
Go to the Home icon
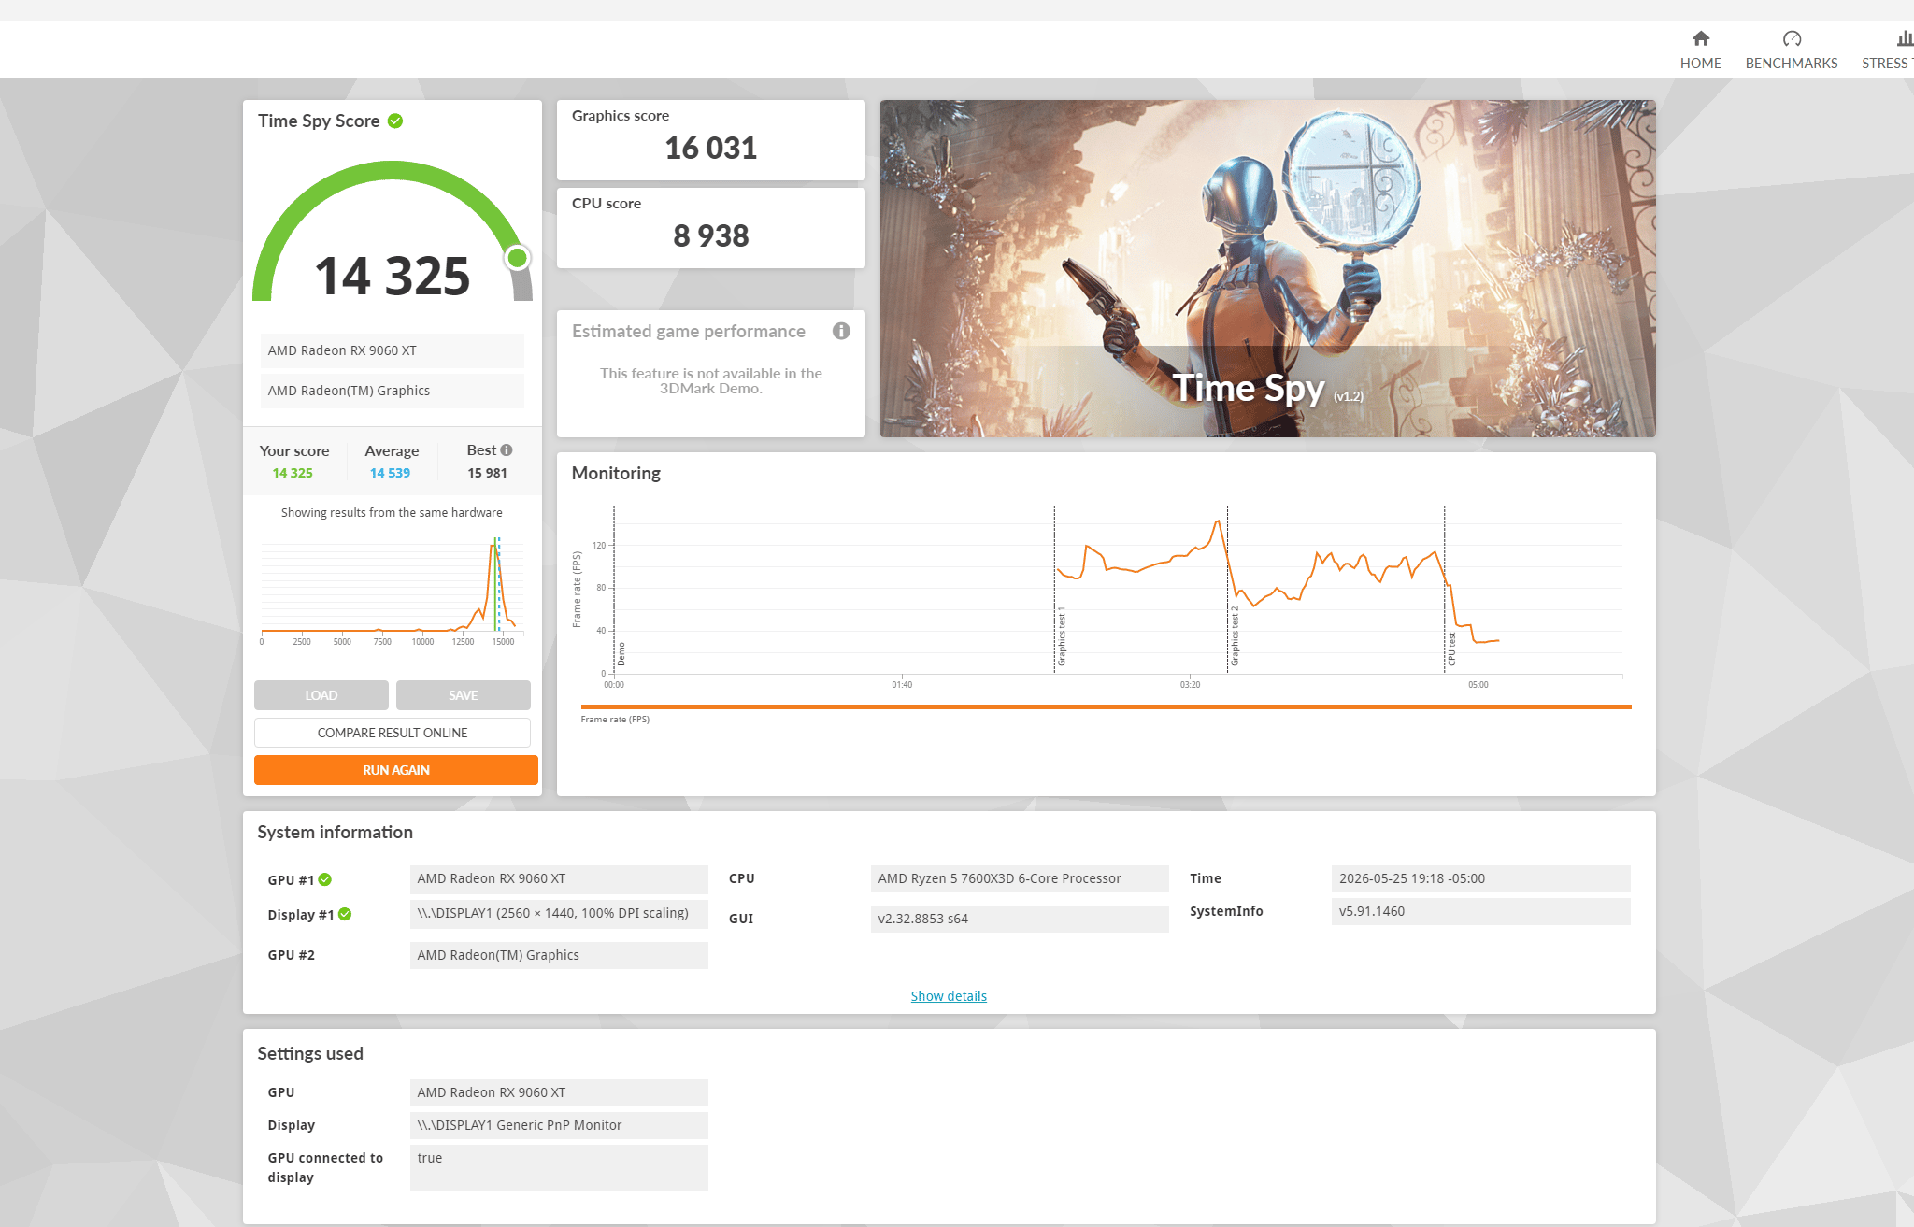[x=1701, y=38]
